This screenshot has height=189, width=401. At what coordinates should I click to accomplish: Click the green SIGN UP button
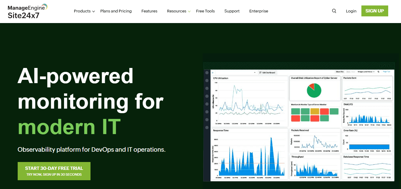pyautogui.click(x=375, y=11)
